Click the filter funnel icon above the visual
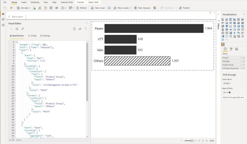Screen dimensions: 247x144 point(210,13)
